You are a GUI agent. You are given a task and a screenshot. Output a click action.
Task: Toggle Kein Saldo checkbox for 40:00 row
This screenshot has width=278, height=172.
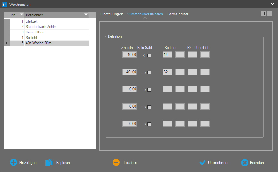coord(149,55)
